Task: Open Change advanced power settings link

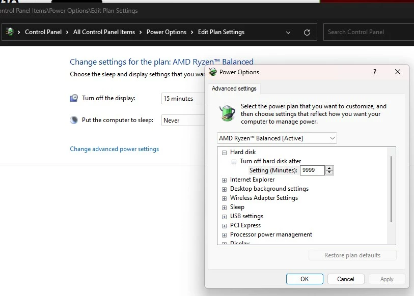Action: (115, 149)
